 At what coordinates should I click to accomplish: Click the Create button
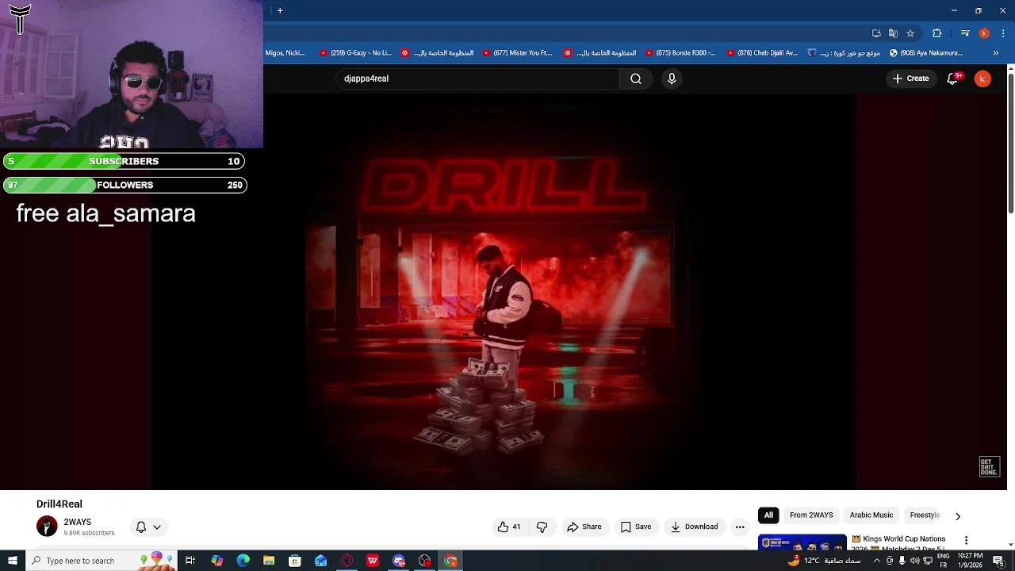click(x=910, y=79)
